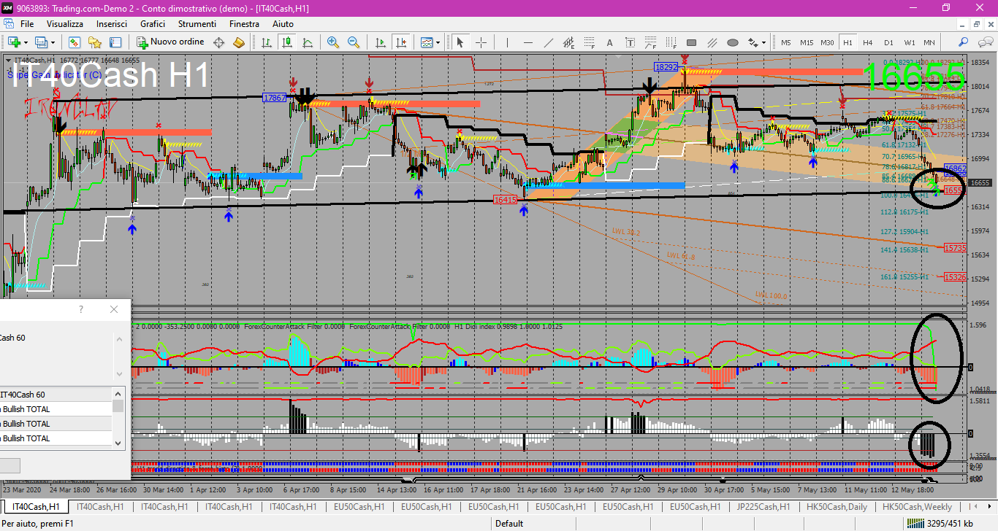
Task: Click the dialog's help question mark
Action: tap(81, 310)
